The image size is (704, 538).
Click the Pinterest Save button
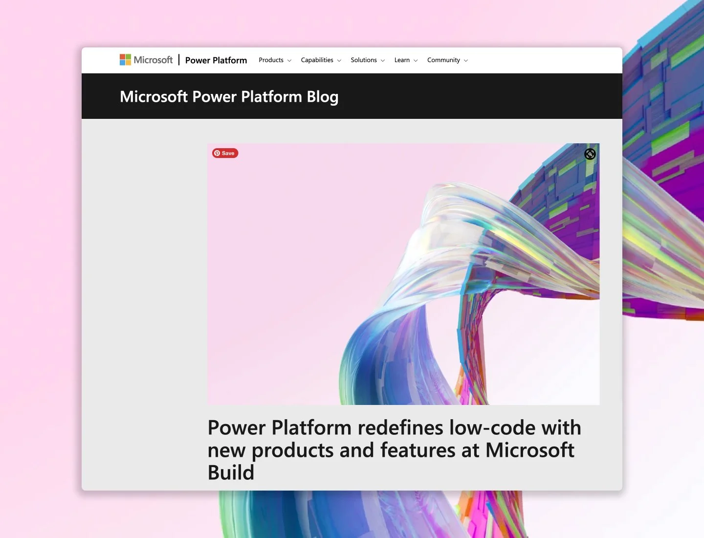coord(225,153)
